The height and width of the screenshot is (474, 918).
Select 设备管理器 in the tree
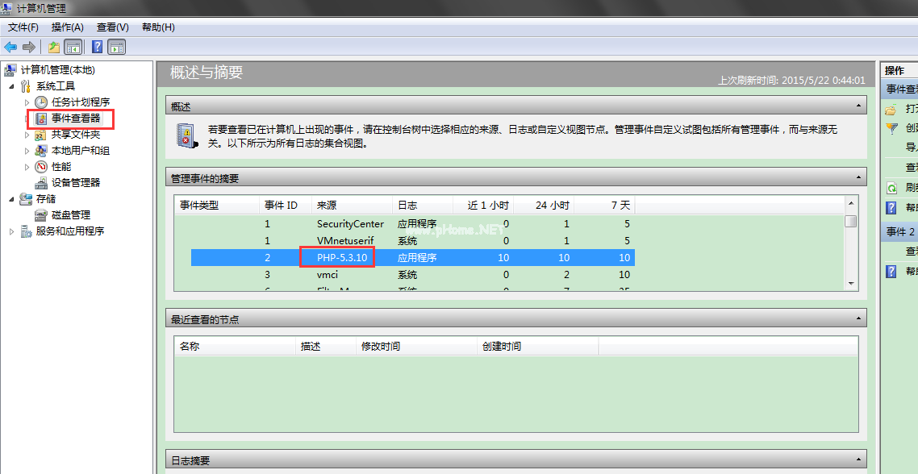point(76,183)
